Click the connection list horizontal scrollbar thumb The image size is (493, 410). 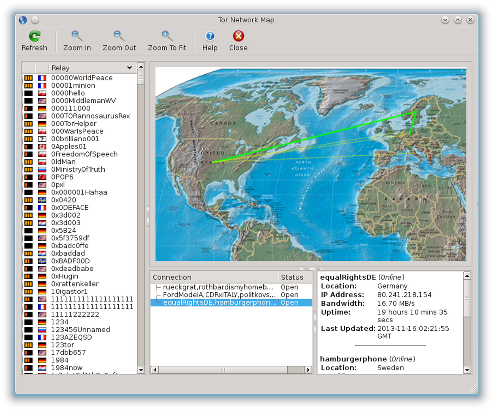pos(223,370)
